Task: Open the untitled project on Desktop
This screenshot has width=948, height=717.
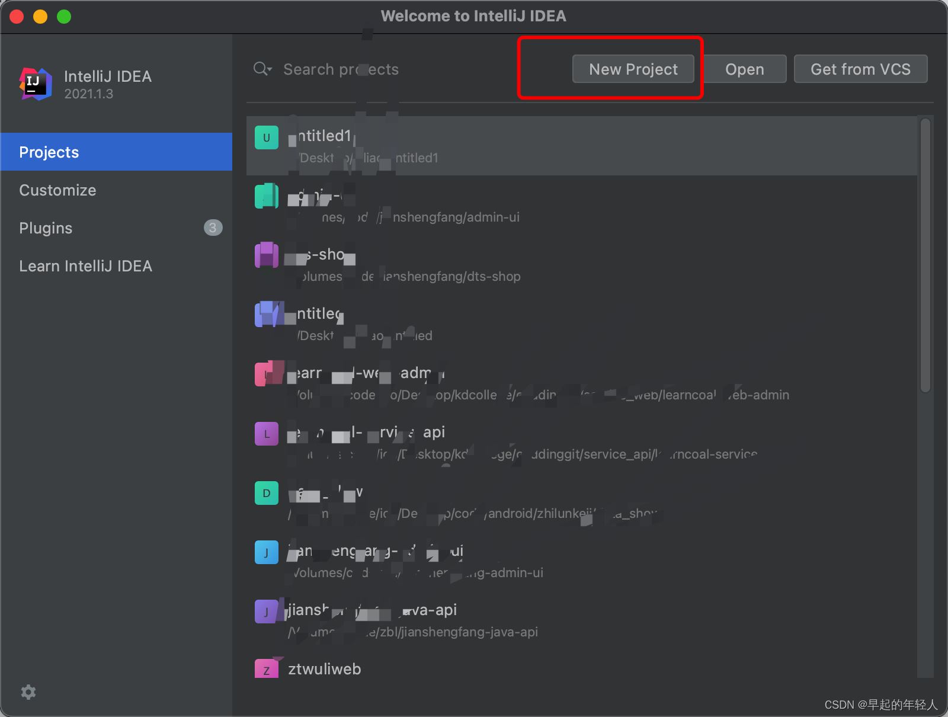Action: [x=582, y=324]
